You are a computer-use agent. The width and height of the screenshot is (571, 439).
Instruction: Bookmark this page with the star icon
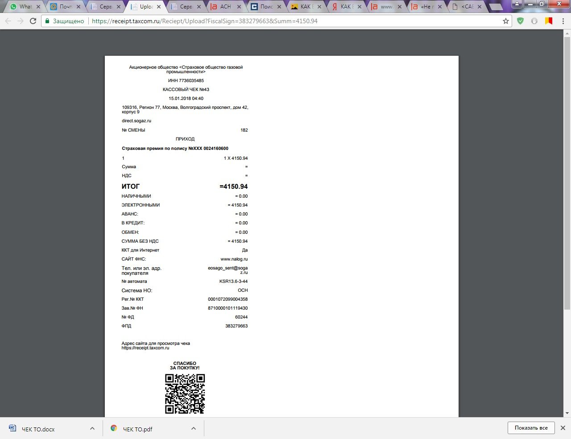point(506,21)
